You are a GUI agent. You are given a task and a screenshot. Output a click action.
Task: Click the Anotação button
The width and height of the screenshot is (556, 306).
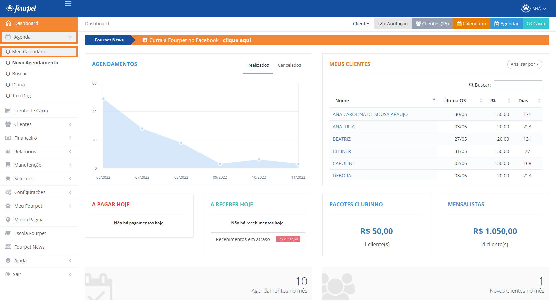pos(393,24)
